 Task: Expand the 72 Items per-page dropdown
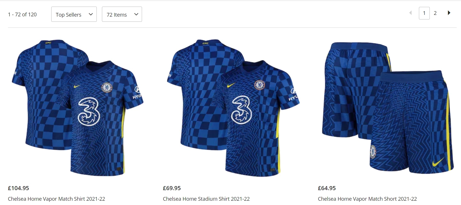pos(122,14)
